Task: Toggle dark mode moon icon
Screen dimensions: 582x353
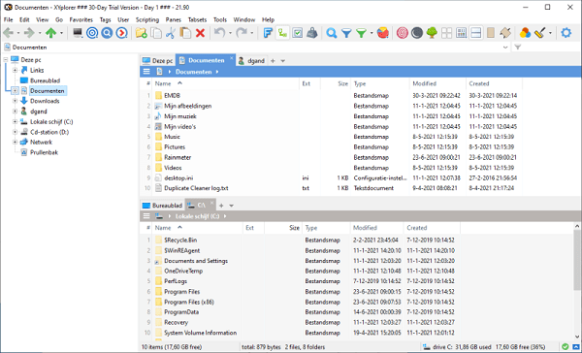Action: coord(417,33)
